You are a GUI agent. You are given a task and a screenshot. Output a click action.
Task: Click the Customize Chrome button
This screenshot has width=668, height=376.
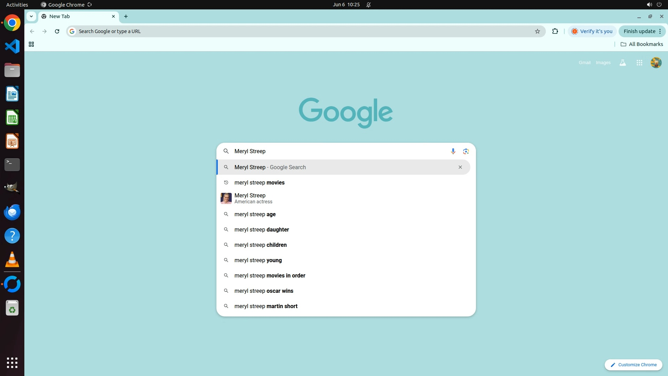(633, 365)
